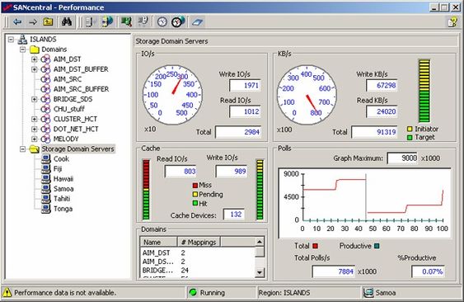Click the Forward arrow toolbar icon
Screen dimensions: 464x302
(33, 22)
